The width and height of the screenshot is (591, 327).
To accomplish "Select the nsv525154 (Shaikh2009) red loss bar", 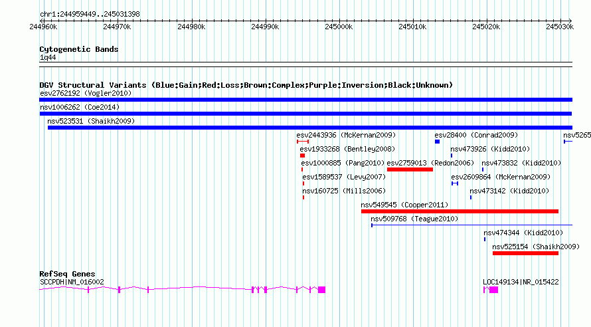I will click(x=525, y=253).
